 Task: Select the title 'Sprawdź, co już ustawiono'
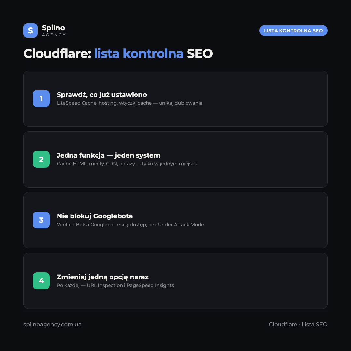click(x=102, y=95)
